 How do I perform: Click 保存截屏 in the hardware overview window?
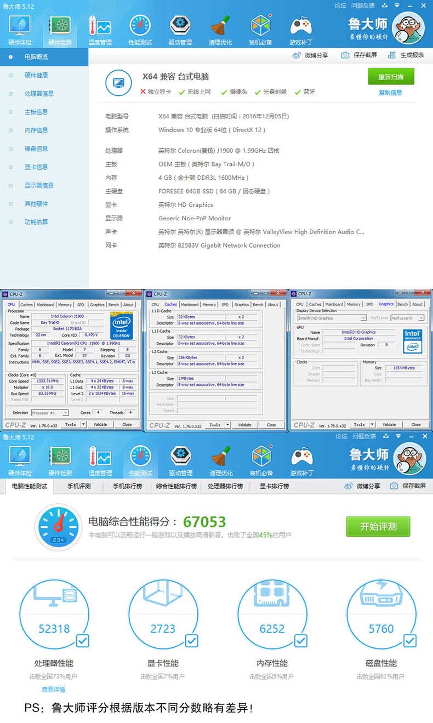(360, 55)
